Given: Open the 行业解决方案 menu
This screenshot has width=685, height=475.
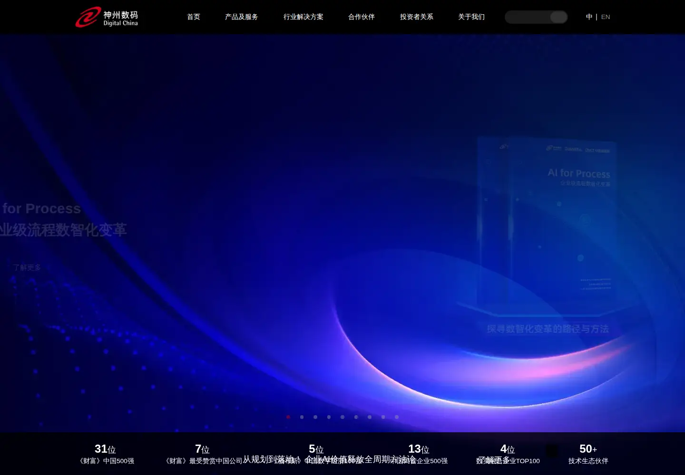Looking at the screenshot, I should click(x=303, y=17).
